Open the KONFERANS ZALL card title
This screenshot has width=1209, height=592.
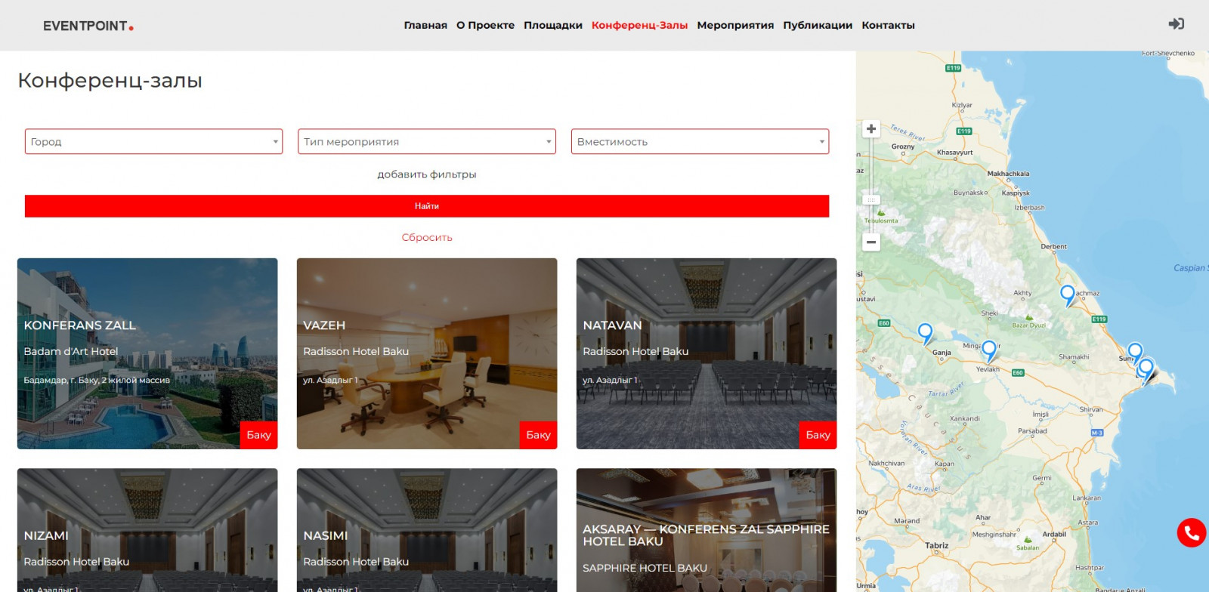(x=80, y=325)
